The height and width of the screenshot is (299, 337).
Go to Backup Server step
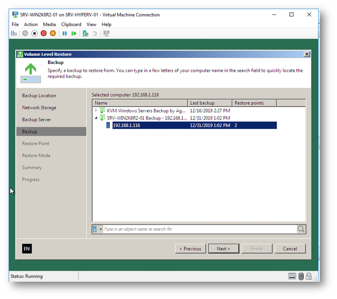[x=37, y=119]
